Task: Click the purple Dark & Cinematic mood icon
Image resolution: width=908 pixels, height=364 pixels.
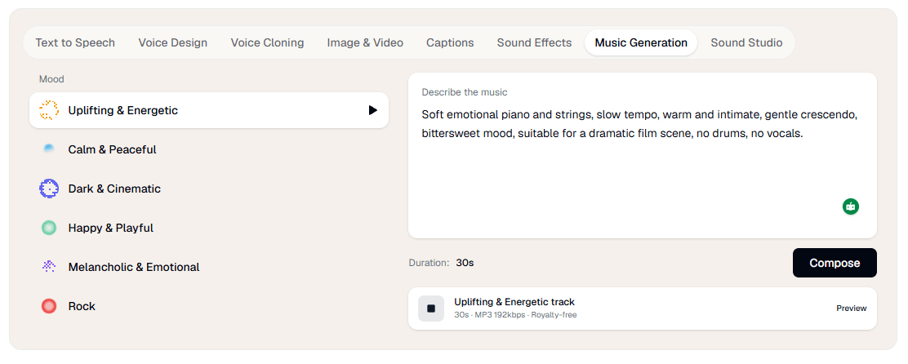Action: click(x=49, y=189)
